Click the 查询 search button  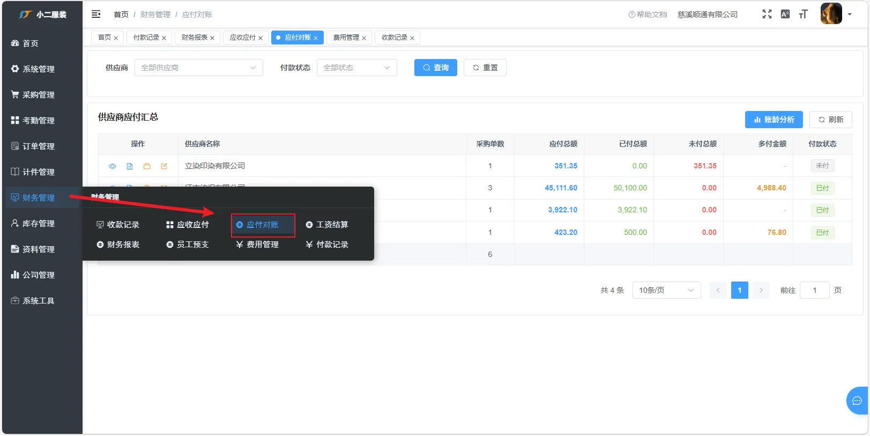[435, 68]
